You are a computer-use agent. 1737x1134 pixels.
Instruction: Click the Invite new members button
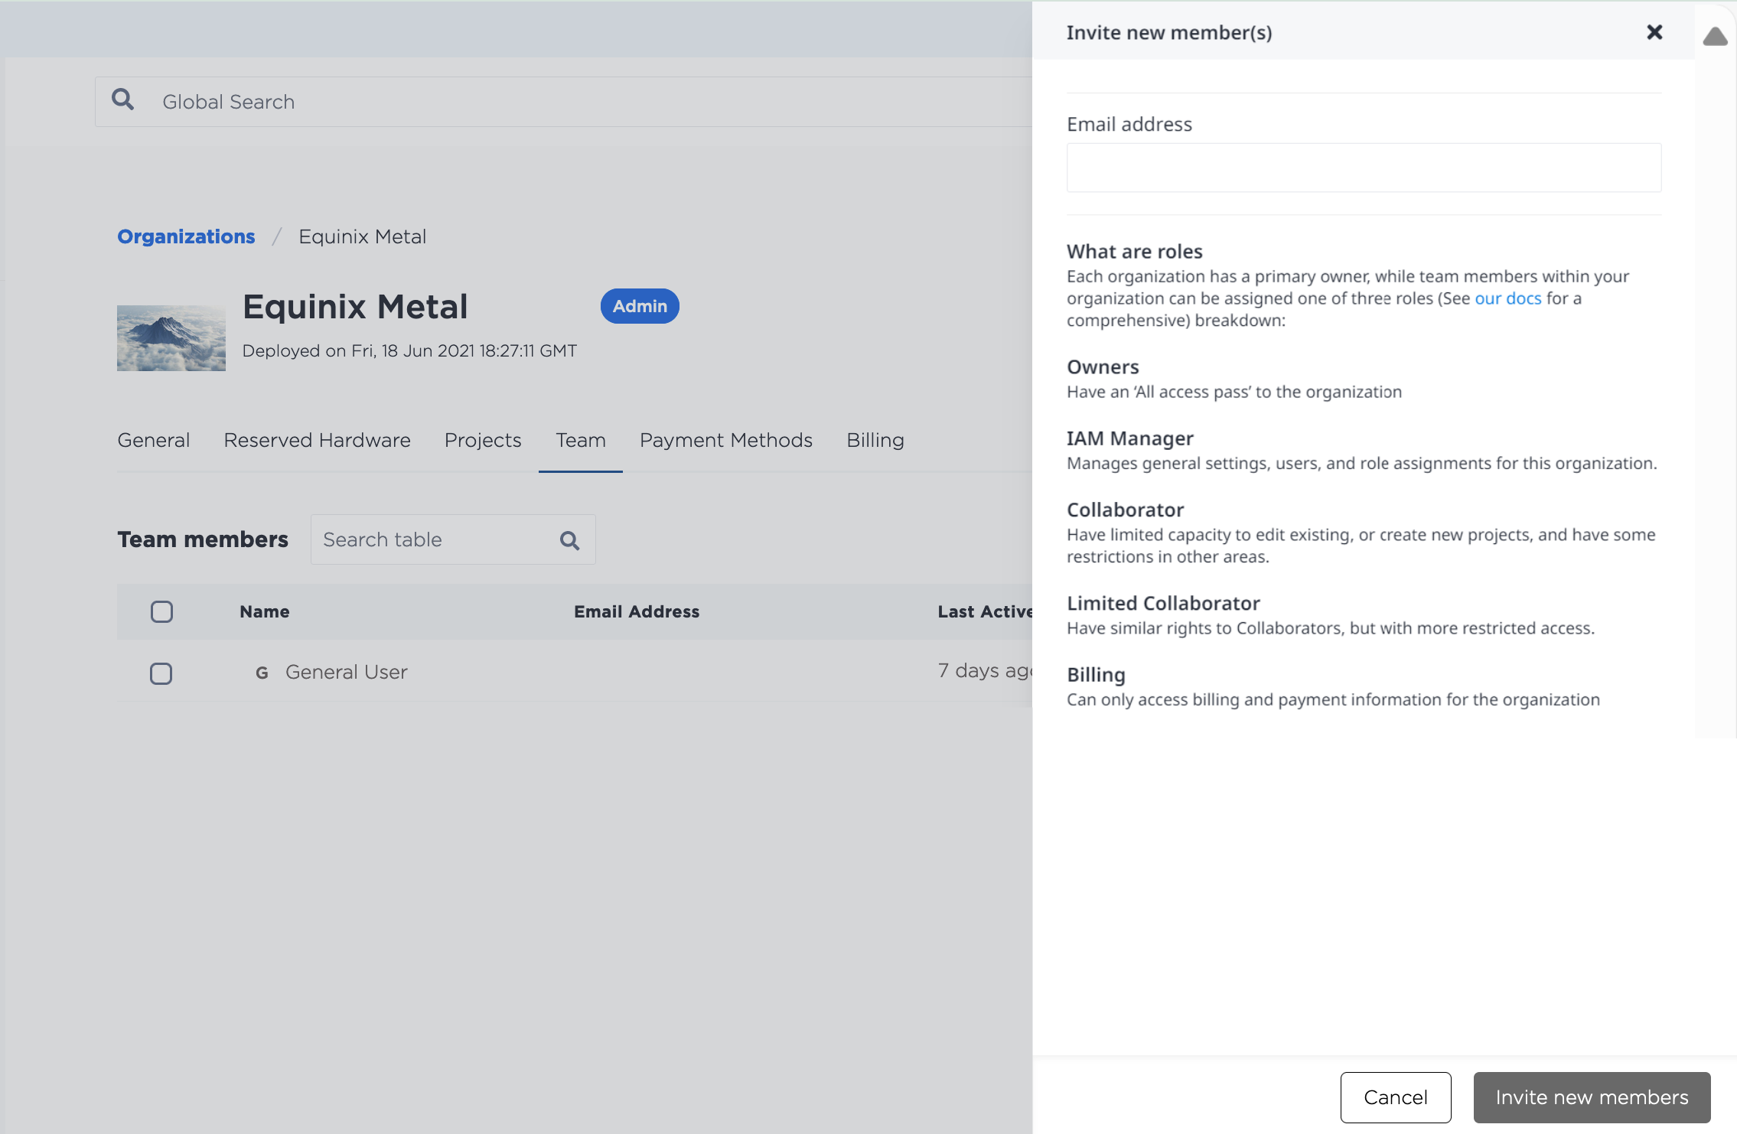click(1592, 1097)
